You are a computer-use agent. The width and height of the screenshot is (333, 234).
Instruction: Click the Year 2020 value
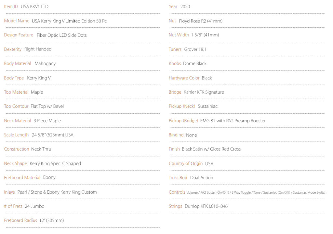pyautogui.click(x=185, y=7)
